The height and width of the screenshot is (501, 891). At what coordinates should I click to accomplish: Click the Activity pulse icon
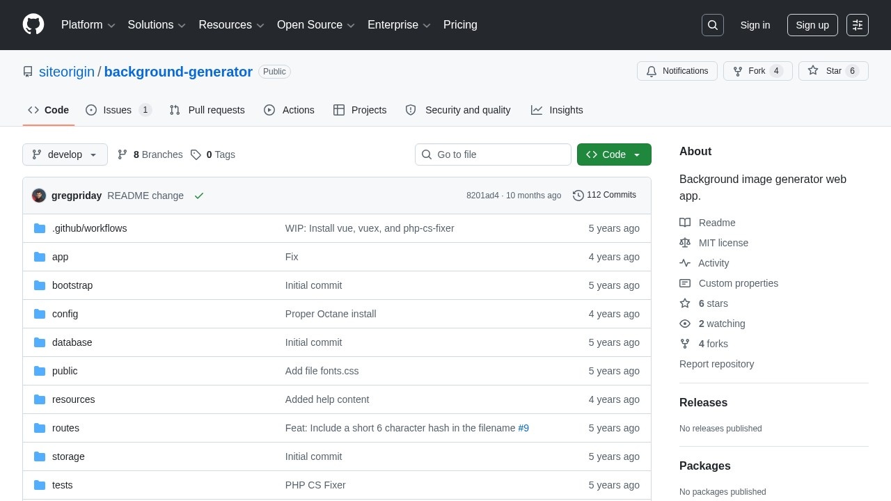[685, 263]
